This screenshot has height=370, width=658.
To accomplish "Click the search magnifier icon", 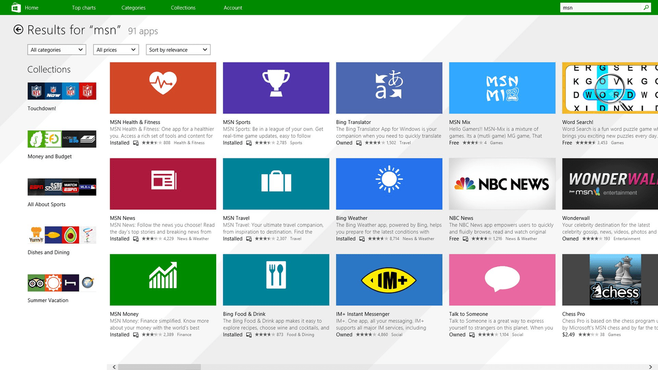I will pos(646,8).
